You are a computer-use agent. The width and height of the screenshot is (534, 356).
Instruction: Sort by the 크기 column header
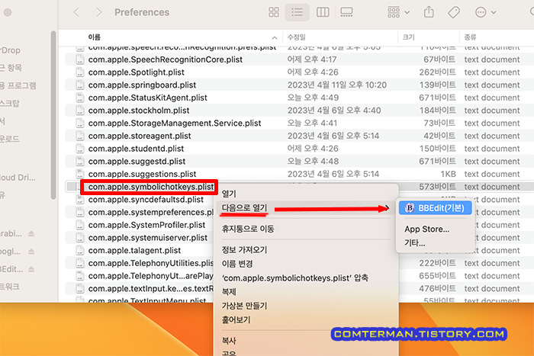tap(409, 37)
